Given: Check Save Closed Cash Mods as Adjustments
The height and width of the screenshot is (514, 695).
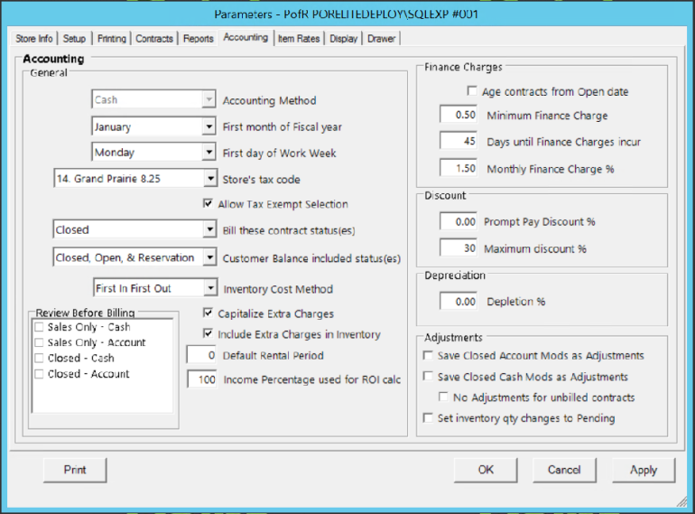Looking at the screenshot, I should pyautogui.click(x=428, y=377).
